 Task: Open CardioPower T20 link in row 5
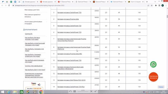tap(69, 26)
